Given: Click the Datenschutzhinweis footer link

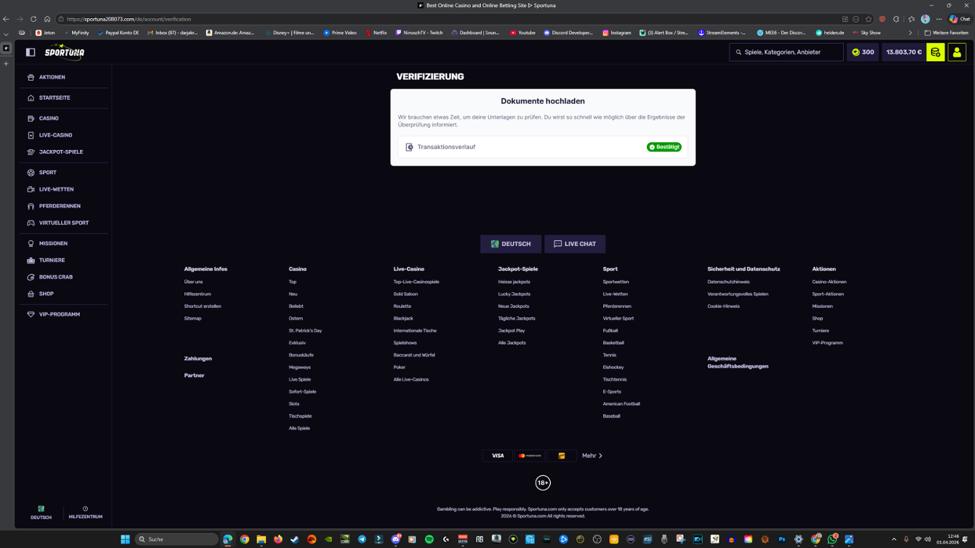Looking at the screenshot, I should 728,282.
